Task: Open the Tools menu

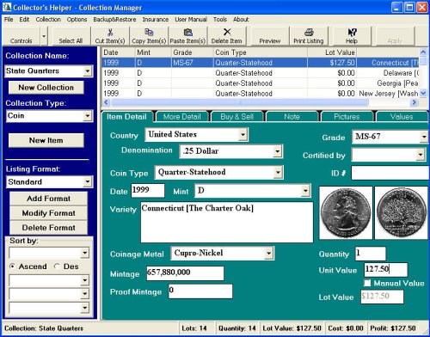Action: click(220, 20)
